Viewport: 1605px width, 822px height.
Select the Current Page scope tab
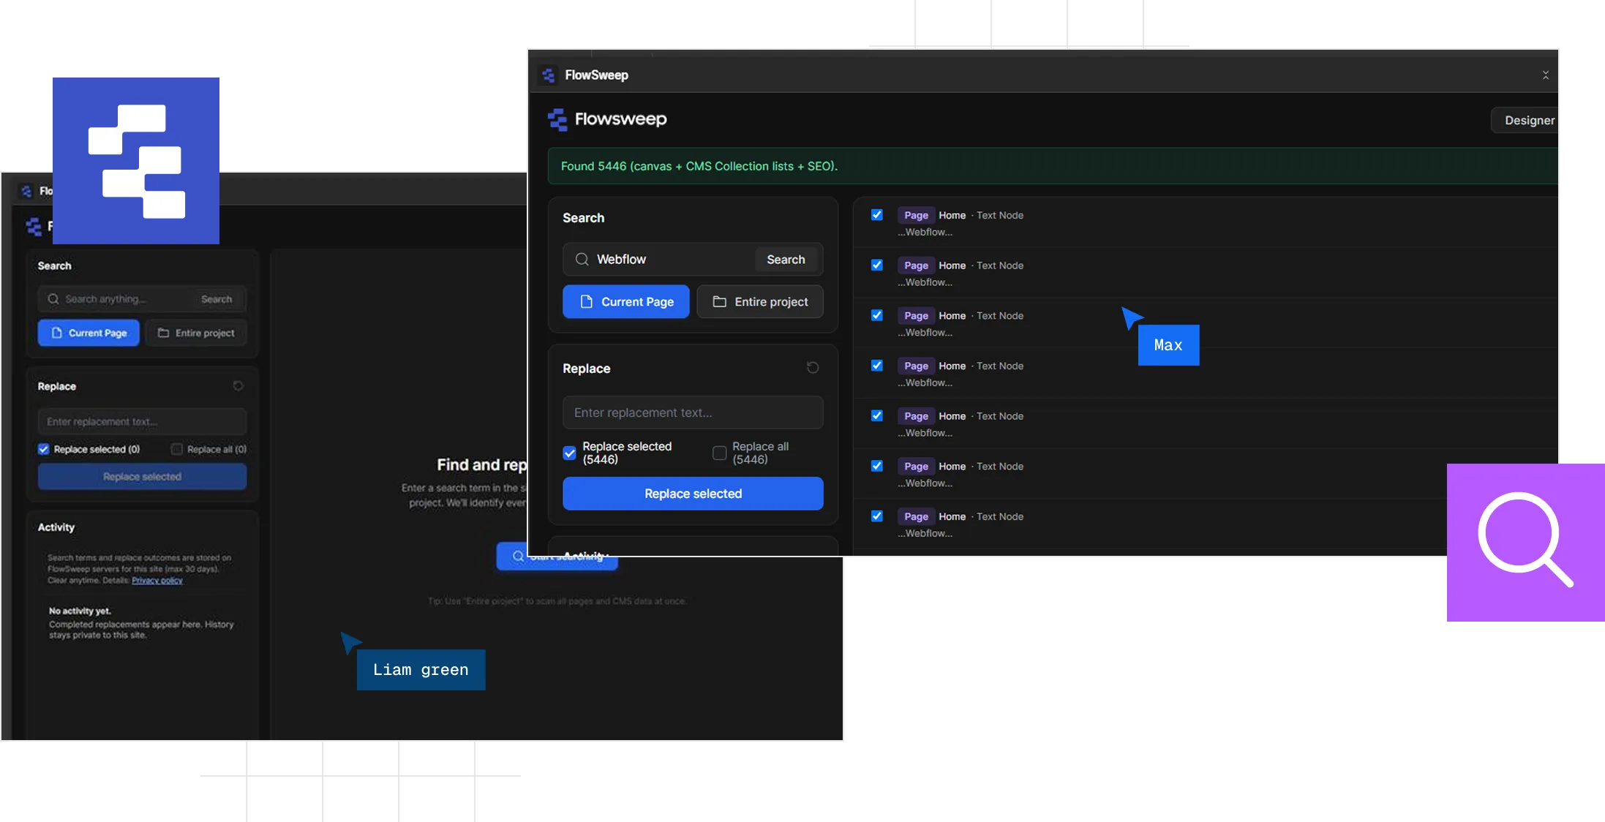626,302
